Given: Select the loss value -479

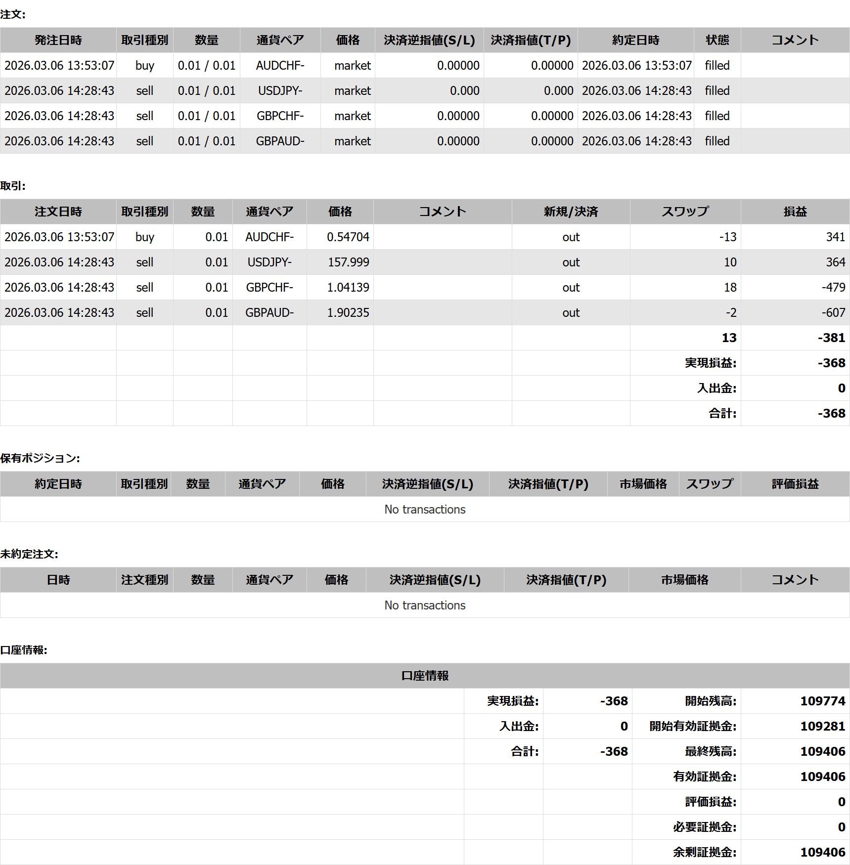Looking at the screenshot, I should [x=833, y=287].
